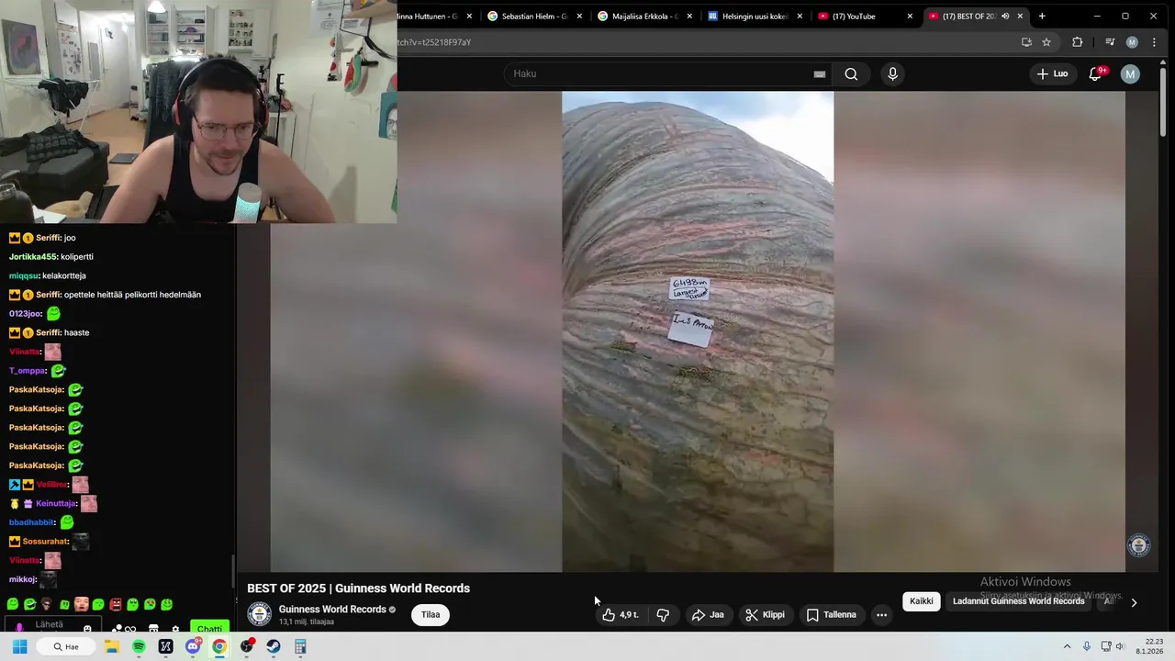Screen dimensions: 1175x661
Task: Click the bbadhabbit username in chat
Action: point(32,522)
